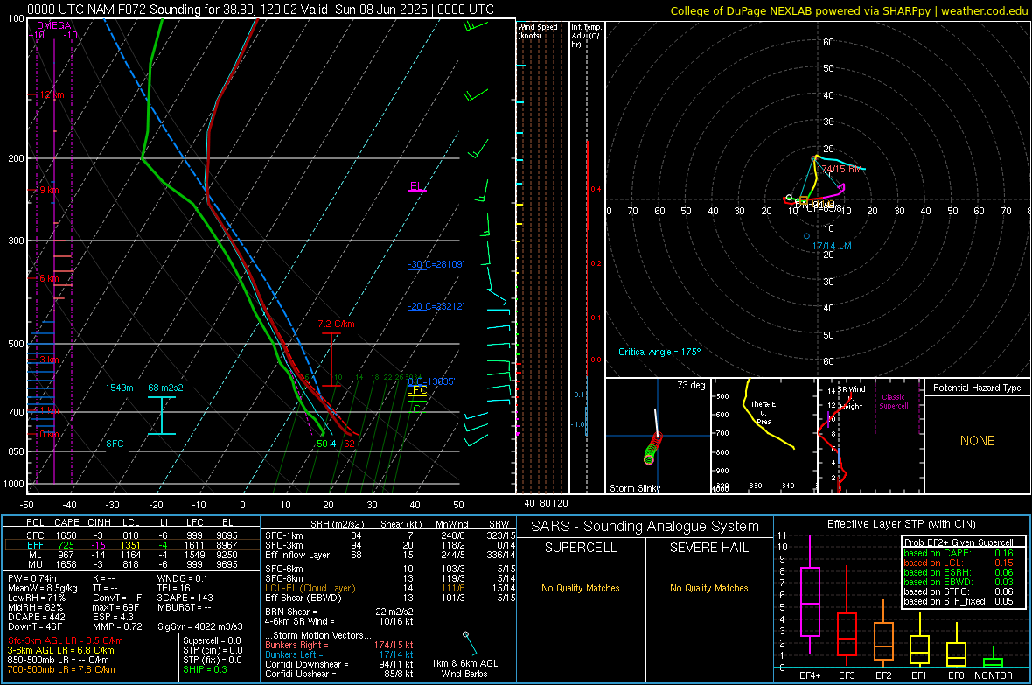Click the 'SARS - Sounding Analogue System' heading

point(645,527)
